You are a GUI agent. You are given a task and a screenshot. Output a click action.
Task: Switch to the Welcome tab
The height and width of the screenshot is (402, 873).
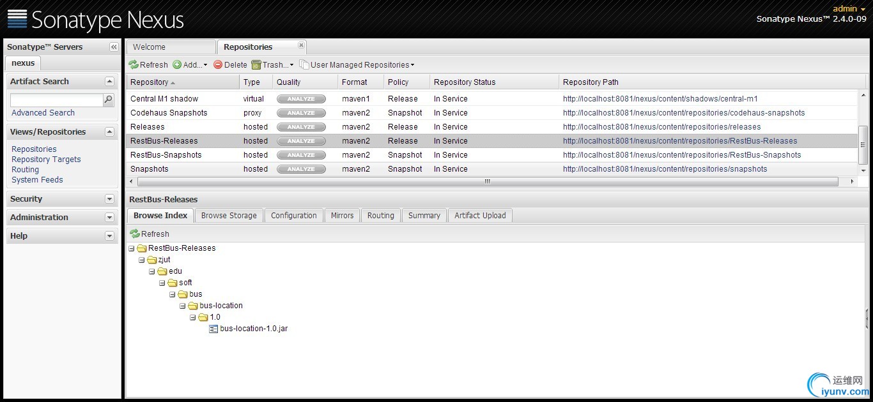click(x=171, y=47)
